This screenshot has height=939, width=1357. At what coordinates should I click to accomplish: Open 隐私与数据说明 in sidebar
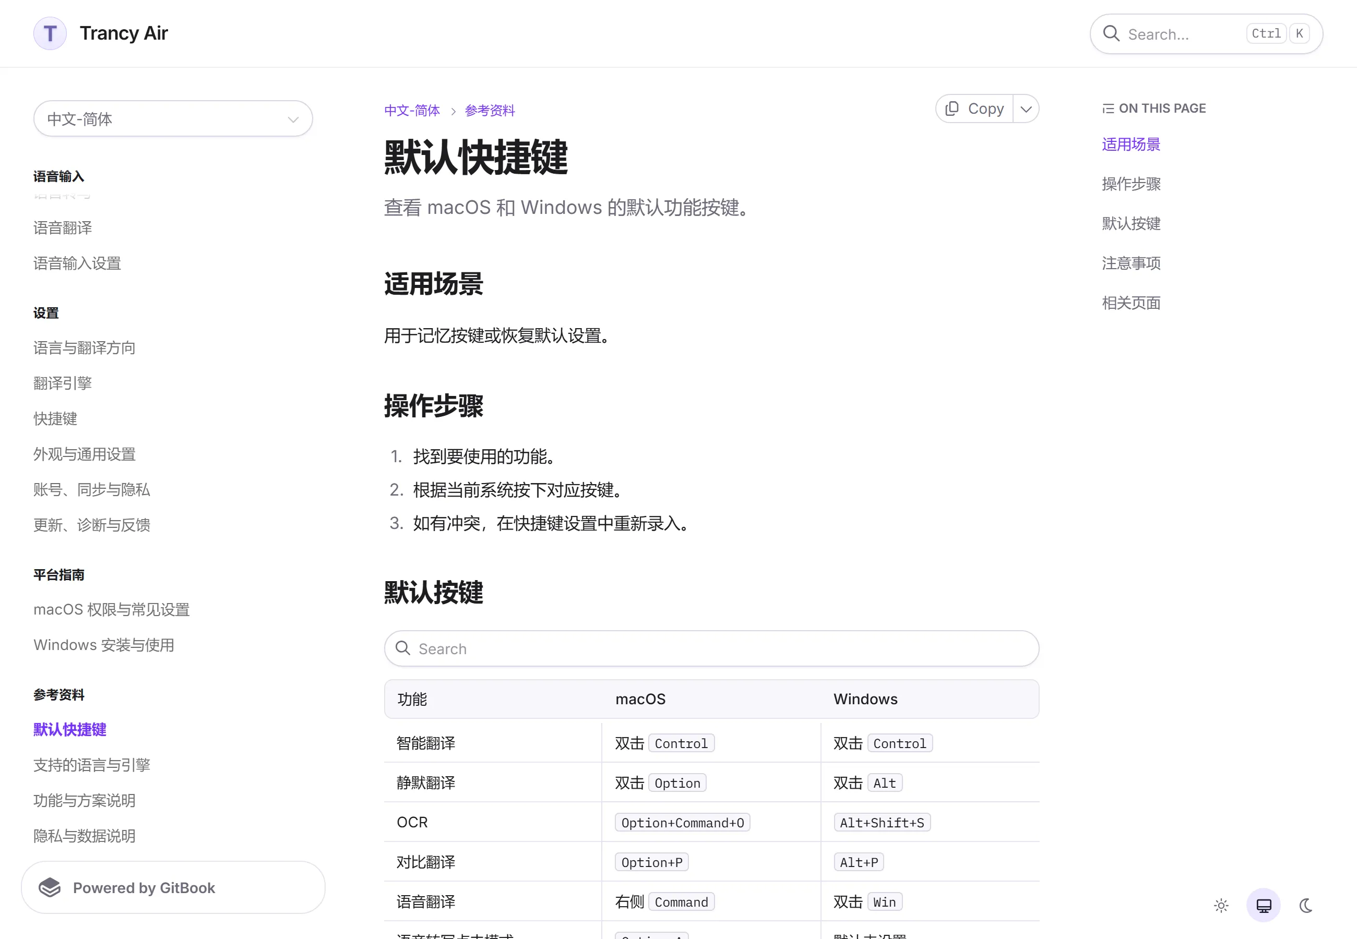84,836
